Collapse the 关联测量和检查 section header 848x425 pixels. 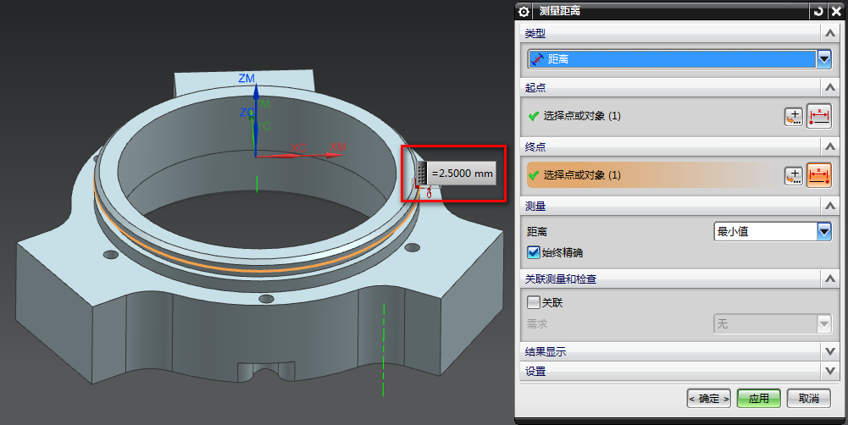click(x=829, y=279)
